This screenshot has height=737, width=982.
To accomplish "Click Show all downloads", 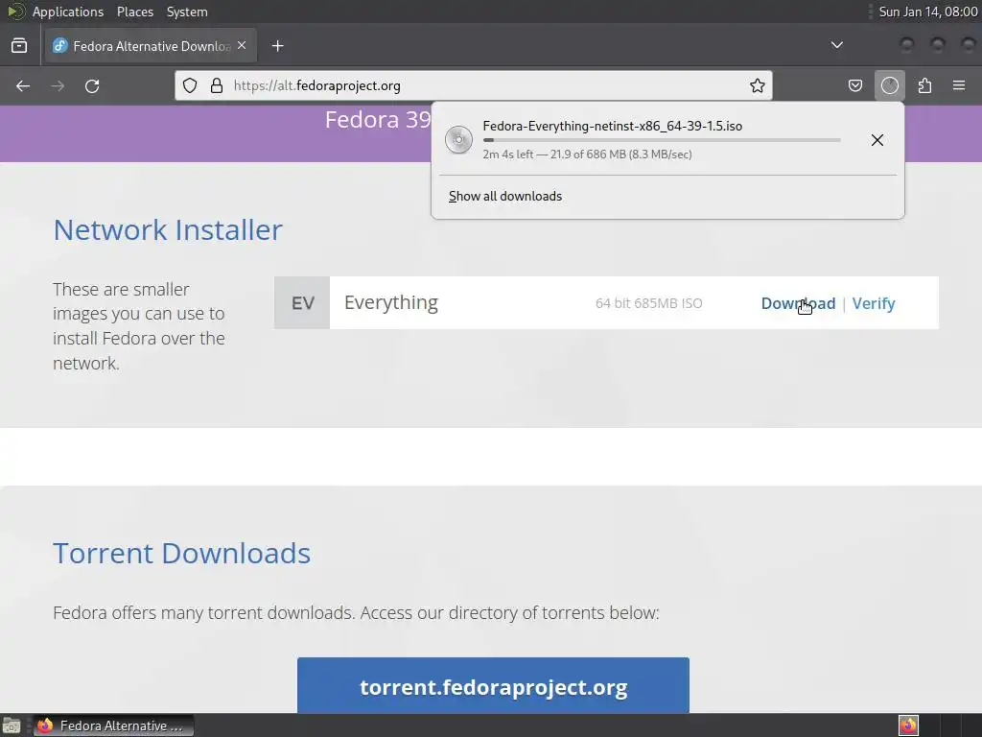I will [x=504, y=196].
